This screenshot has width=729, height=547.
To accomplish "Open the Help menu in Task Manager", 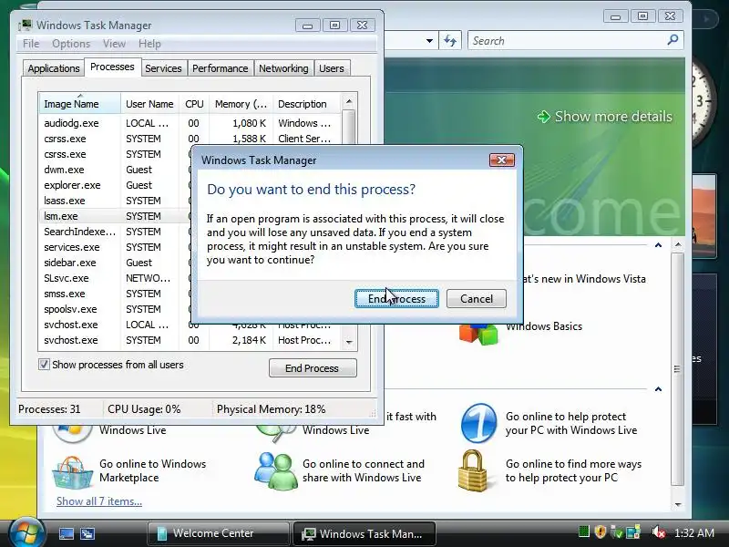I will click(149, 44).
